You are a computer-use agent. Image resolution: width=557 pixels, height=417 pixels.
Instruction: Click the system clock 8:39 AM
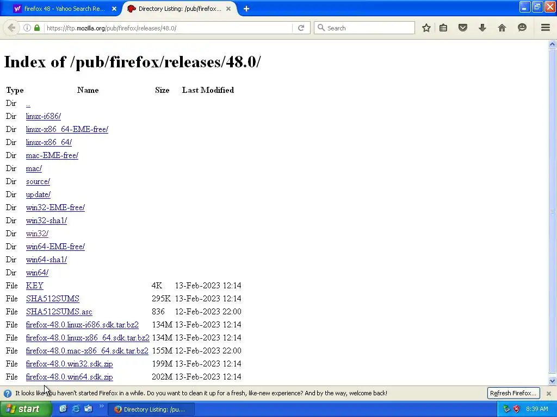(x=537, y=409)
